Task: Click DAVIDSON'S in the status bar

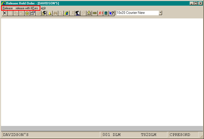Action: 16,135
